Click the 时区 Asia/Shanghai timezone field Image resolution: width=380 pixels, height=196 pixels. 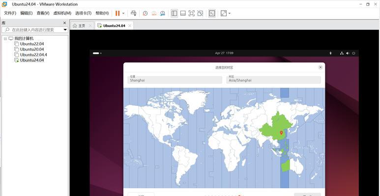(274, 80)
